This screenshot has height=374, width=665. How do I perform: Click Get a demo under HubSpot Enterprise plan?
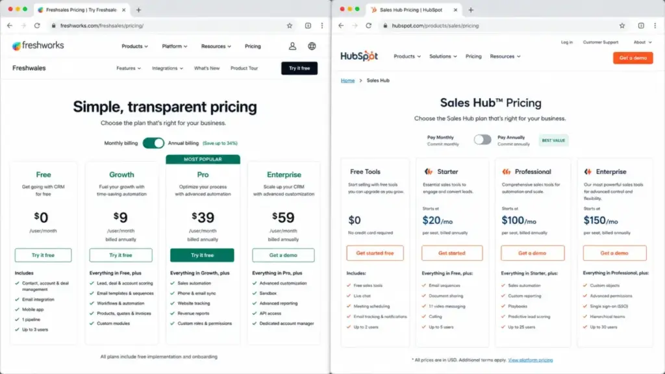point(614,253)
